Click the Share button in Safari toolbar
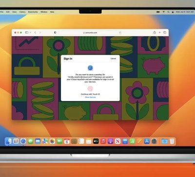Screen dimensions: 195x177 (155, 33)
